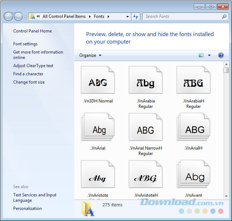
Task: Open Control Panel Home link
Action: click(32, 31)
